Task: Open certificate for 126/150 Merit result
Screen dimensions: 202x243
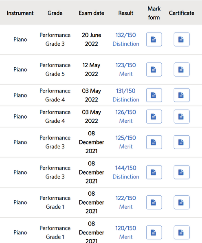Action: (182, 117)
